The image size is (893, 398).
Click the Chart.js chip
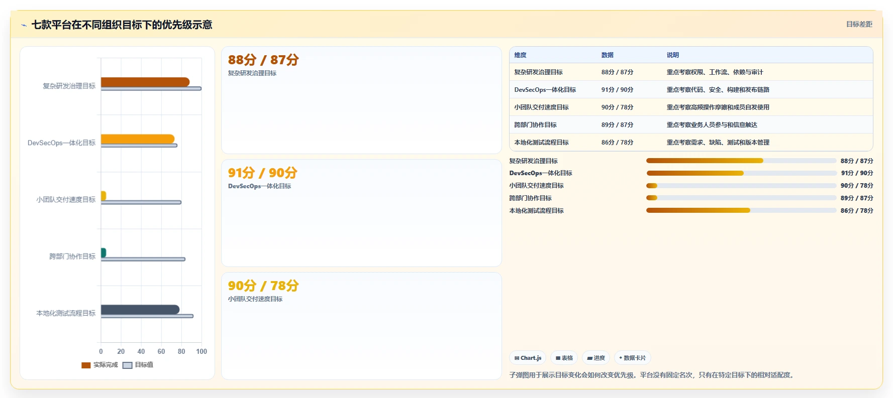click(528, 358)
